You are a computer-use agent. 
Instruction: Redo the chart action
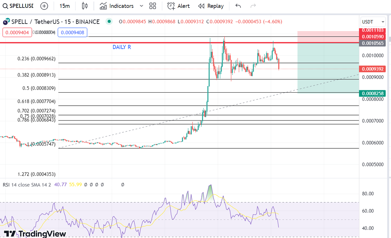click(253, 6)
